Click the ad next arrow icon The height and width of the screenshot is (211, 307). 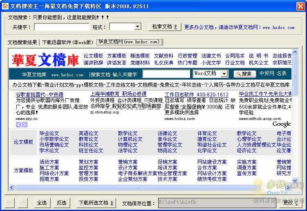[25, 124]
